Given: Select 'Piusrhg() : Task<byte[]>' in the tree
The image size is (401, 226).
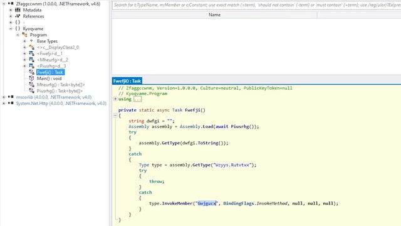Looking at the screenshot, I should coord(60,90).
